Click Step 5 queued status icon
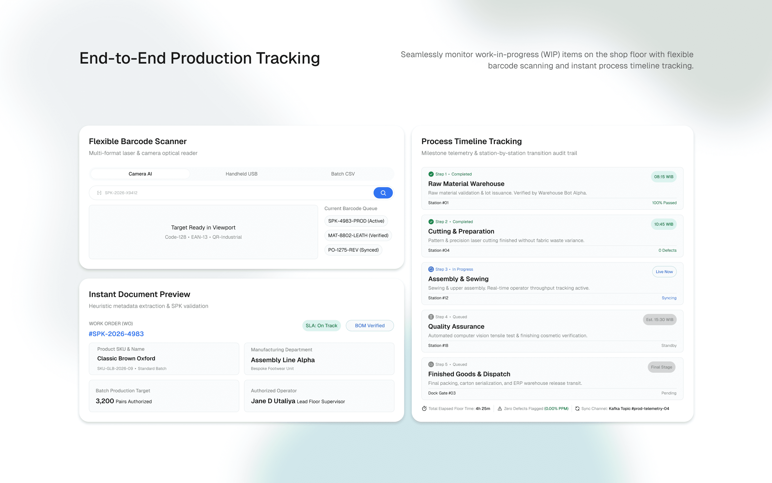 point(431,364)
